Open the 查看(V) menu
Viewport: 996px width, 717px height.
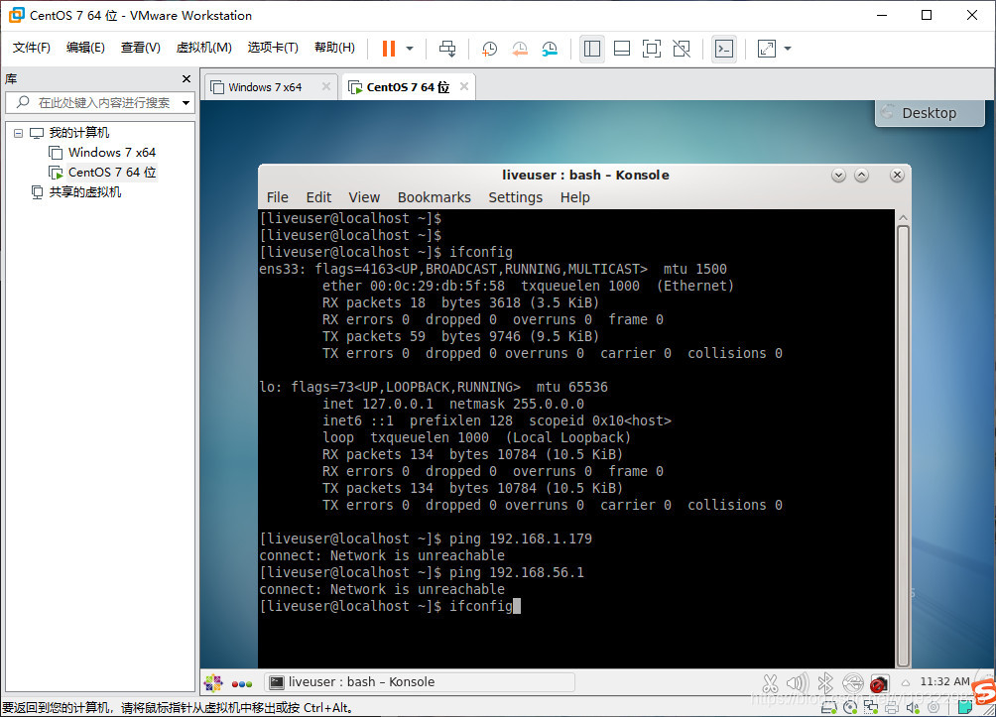(141, 48)
